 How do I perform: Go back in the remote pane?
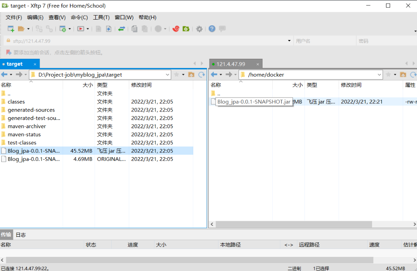(214, 75)
